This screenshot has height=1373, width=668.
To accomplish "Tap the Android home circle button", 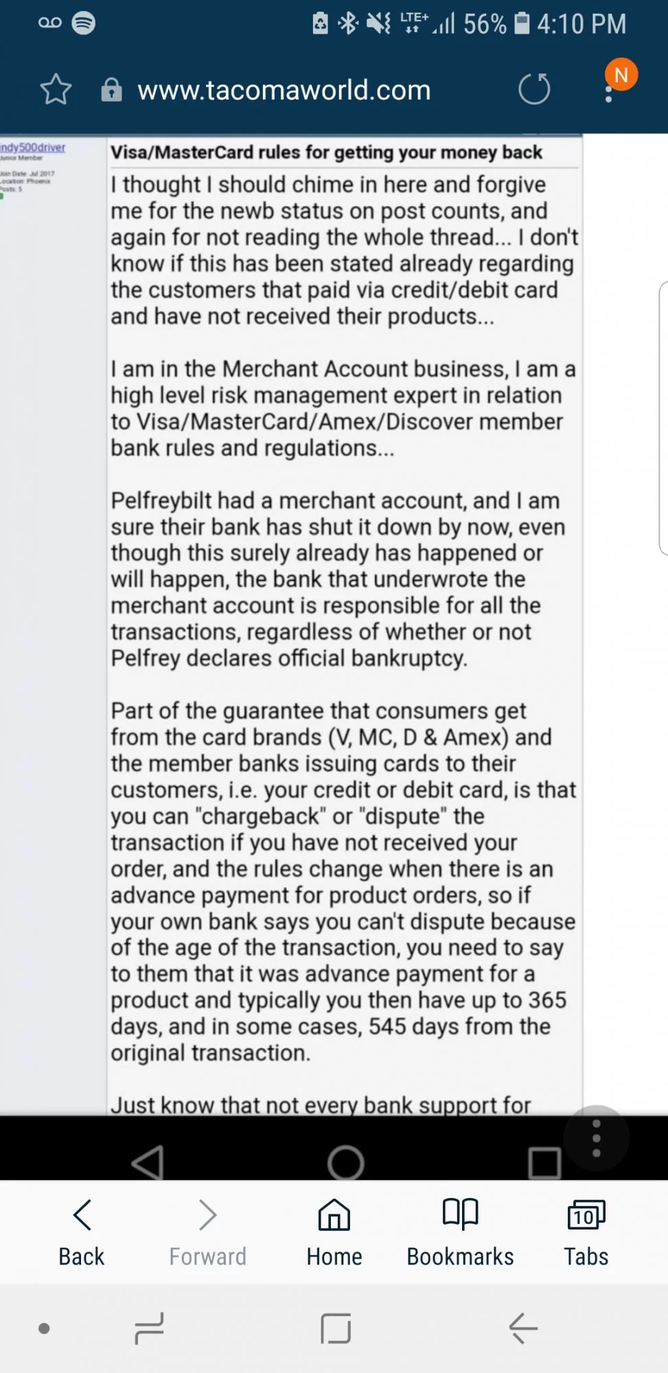I will pyautogui.click(x=345, y=1162).
